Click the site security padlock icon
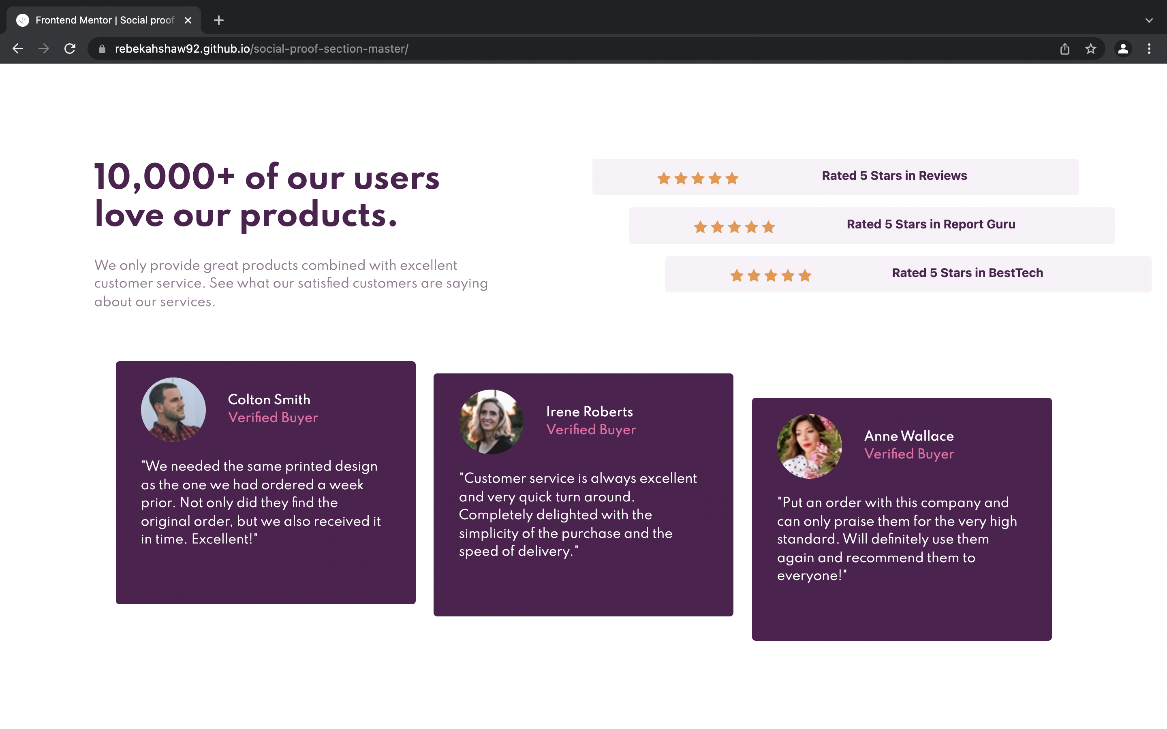This screenshot has width=1167, height=729. (x=101, y=48)
